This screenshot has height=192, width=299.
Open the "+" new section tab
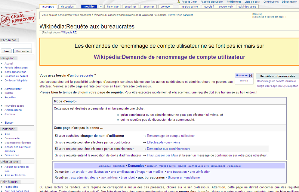point(101,7)
